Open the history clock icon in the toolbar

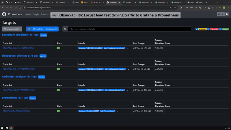196,8
